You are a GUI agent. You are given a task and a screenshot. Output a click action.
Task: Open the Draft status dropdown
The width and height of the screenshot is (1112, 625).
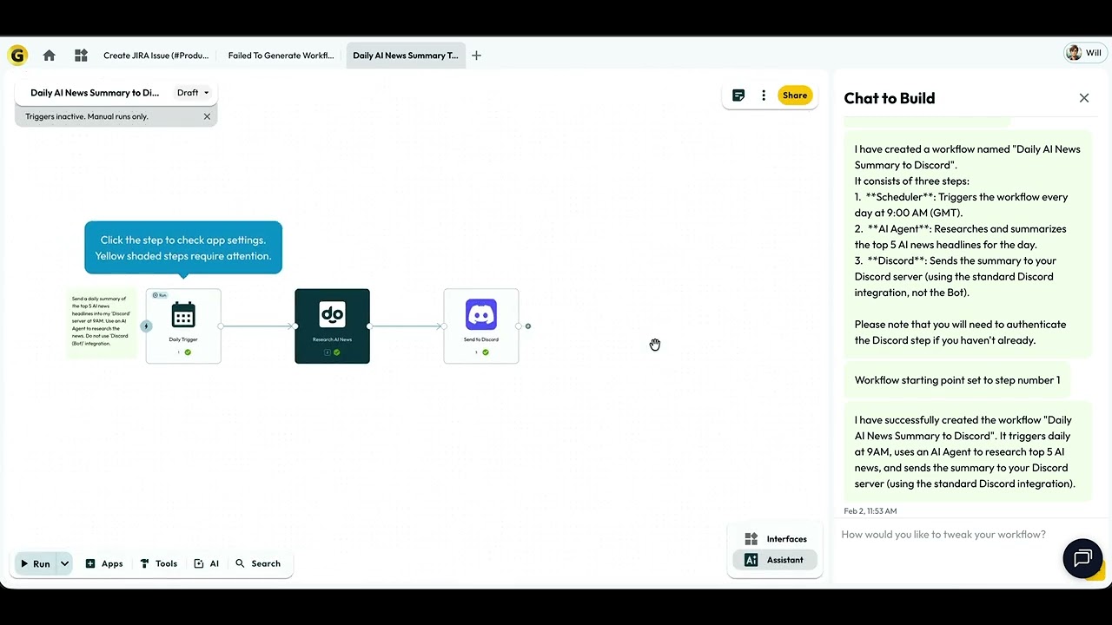(193, 93)
